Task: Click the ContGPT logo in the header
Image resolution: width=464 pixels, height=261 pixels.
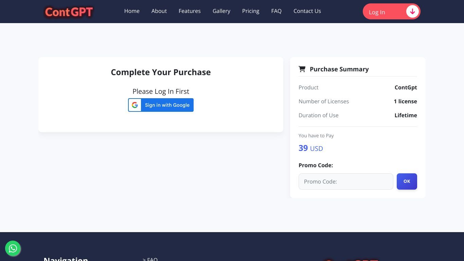Action: click(69, 12)
